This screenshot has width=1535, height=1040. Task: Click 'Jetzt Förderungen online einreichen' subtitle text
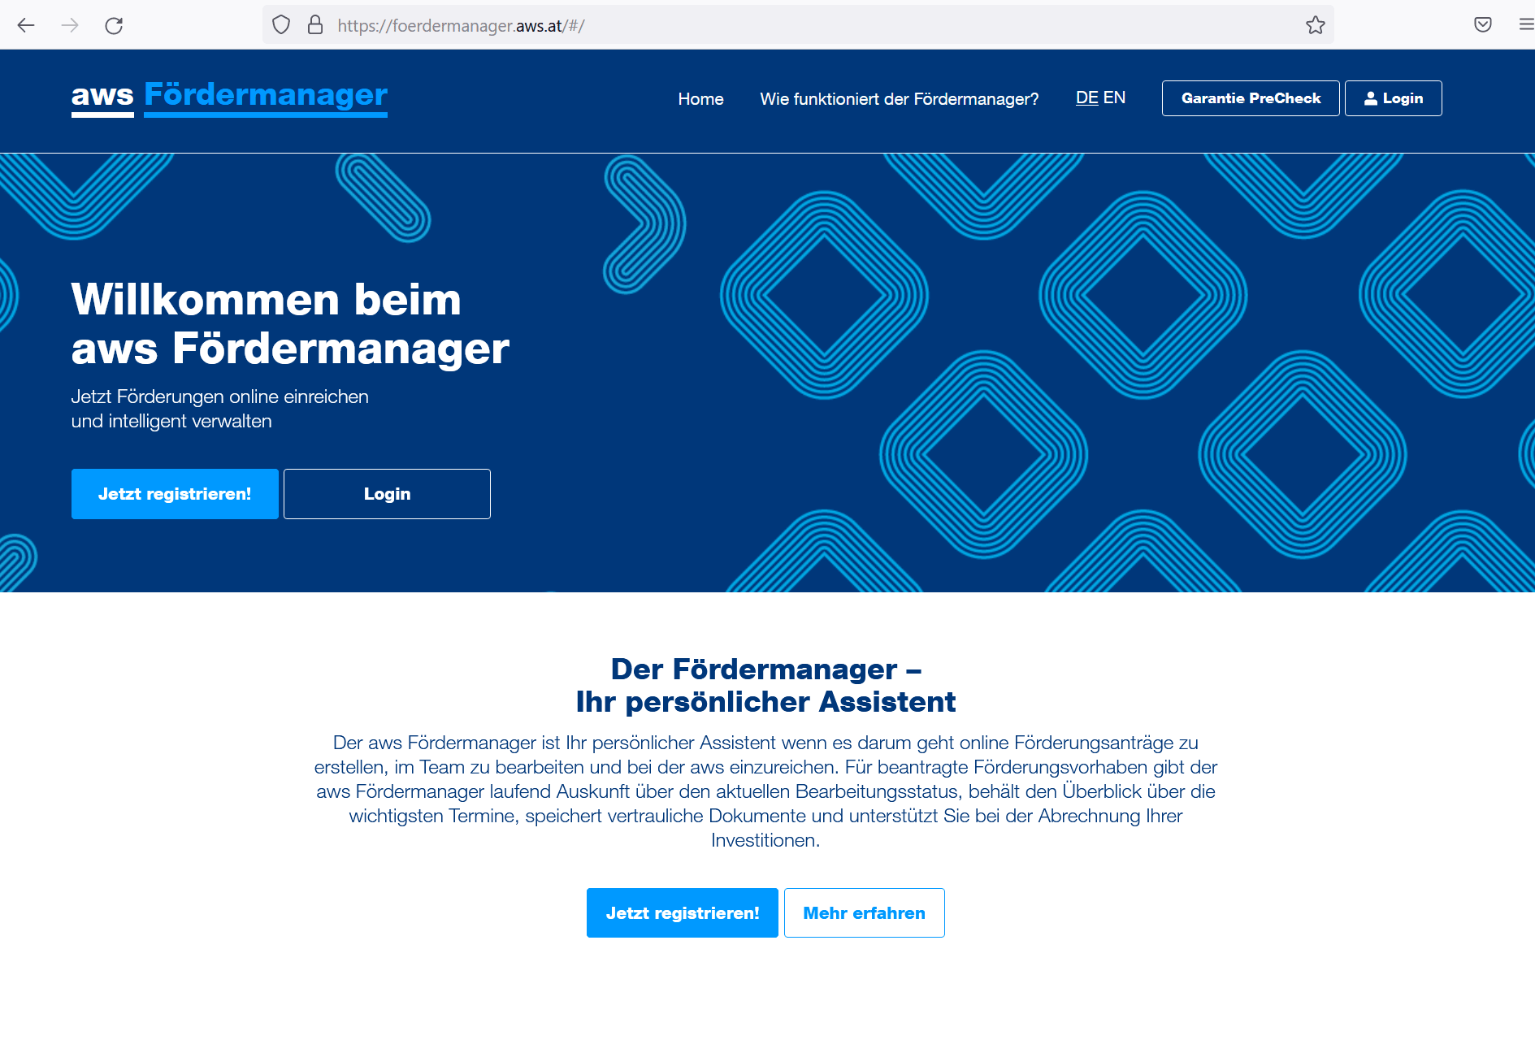219,396
